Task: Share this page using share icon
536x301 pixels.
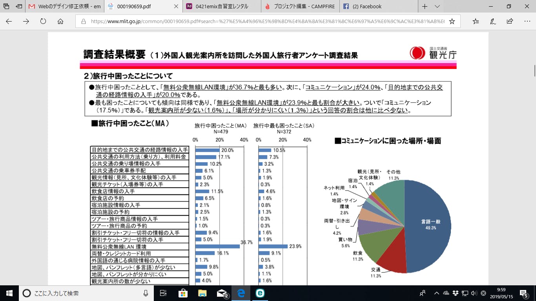Action: point(510,21)
